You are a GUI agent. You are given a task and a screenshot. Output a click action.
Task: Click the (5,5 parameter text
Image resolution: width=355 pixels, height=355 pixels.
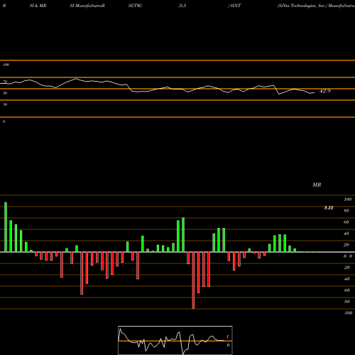182,6
